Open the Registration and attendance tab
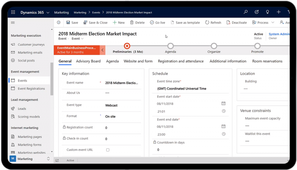 tap(181, 61)
